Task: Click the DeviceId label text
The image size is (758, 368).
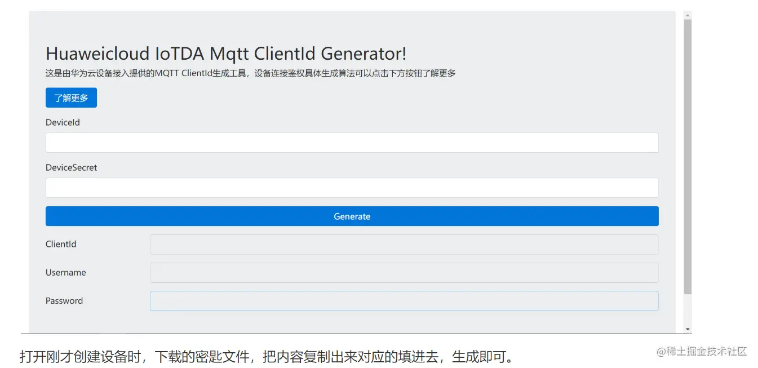Action: [x=63, y=122]
